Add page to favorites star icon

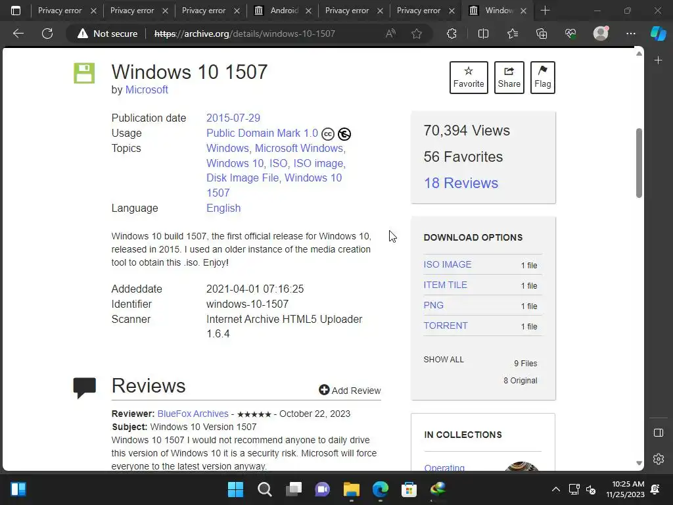point(416,34)
